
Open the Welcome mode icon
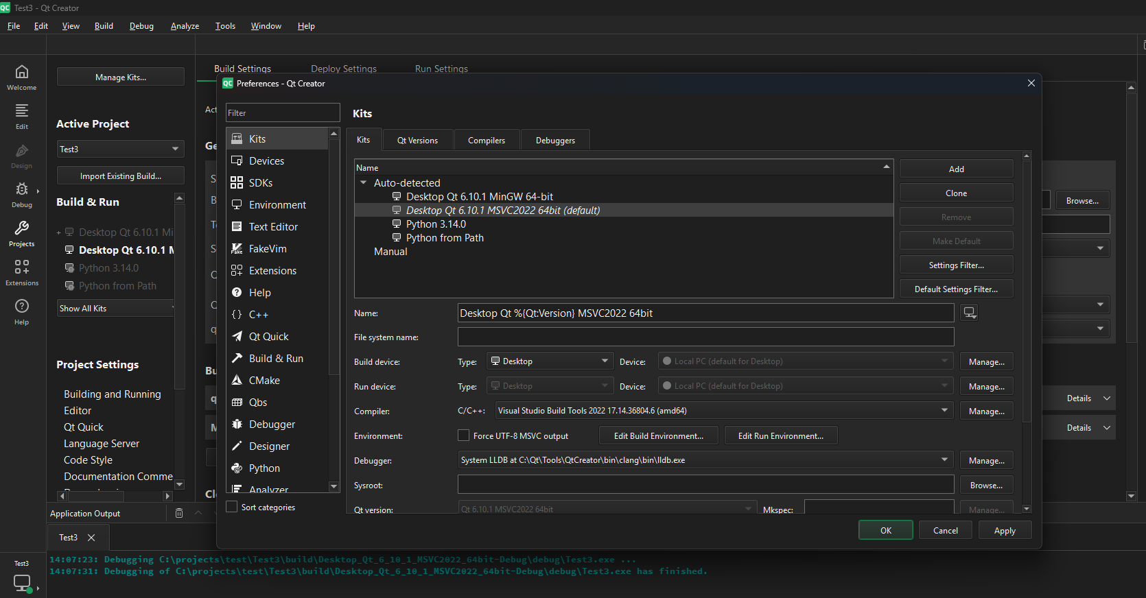click(x=22, y=77)
